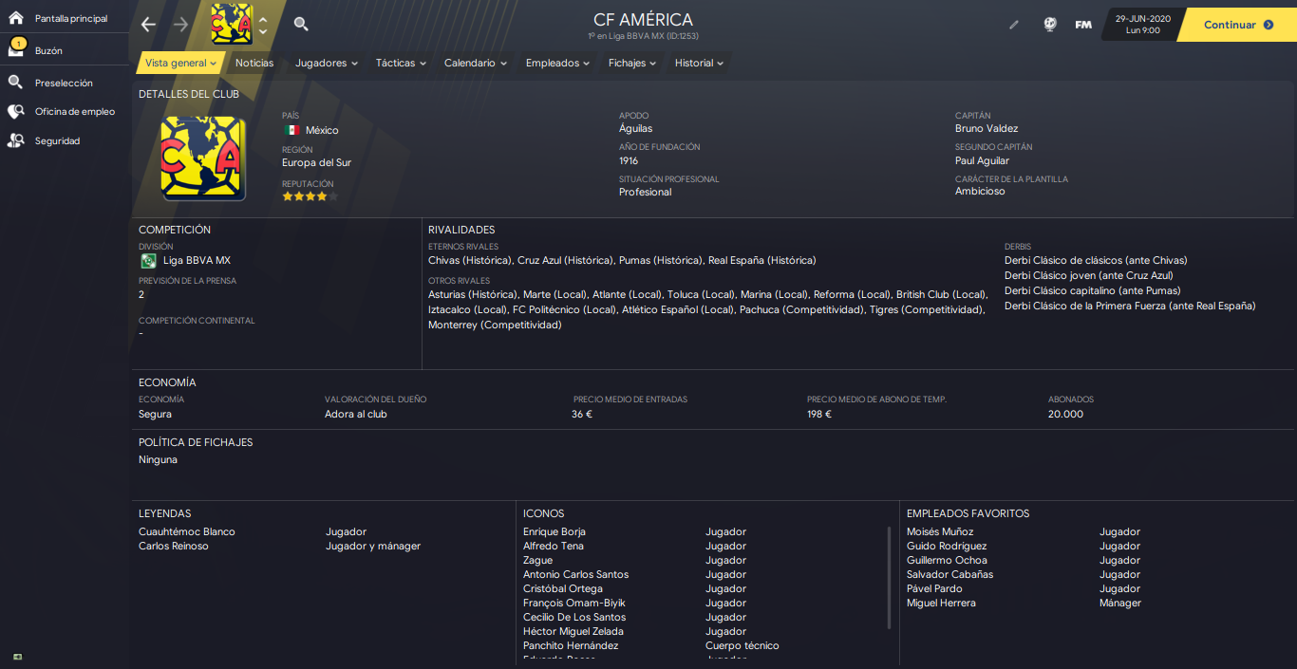Screen dimensions: 1297x669
Task: Expand the Empleados dropdown menu
Action: 558,63
